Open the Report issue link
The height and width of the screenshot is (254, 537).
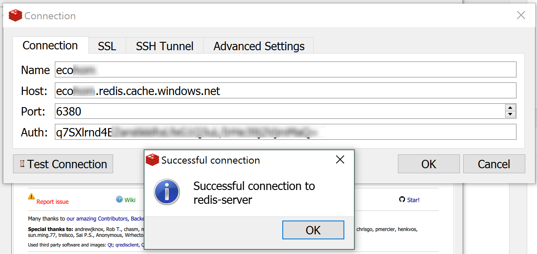pos(52,202)
